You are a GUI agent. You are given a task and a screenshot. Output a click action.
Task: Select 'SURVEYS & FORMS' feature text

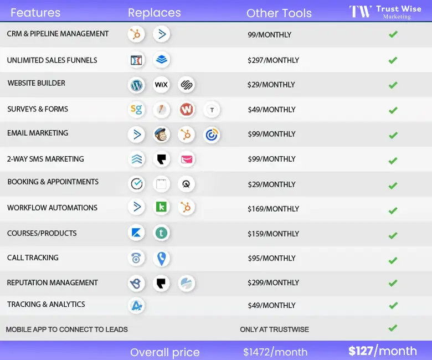pos(38,109)
